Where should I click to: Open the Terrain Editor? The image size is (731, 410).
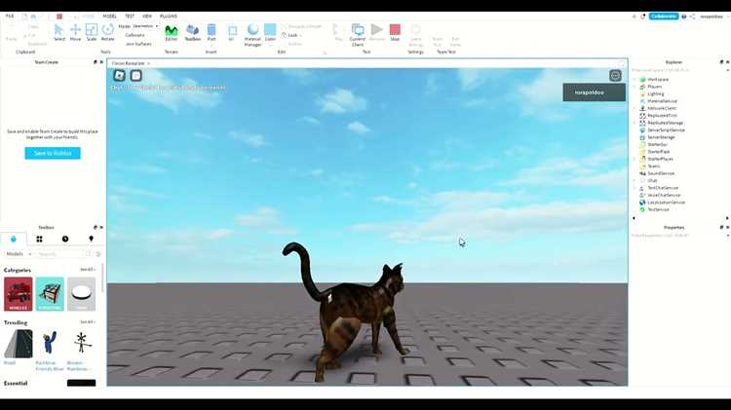click(172, 32)
